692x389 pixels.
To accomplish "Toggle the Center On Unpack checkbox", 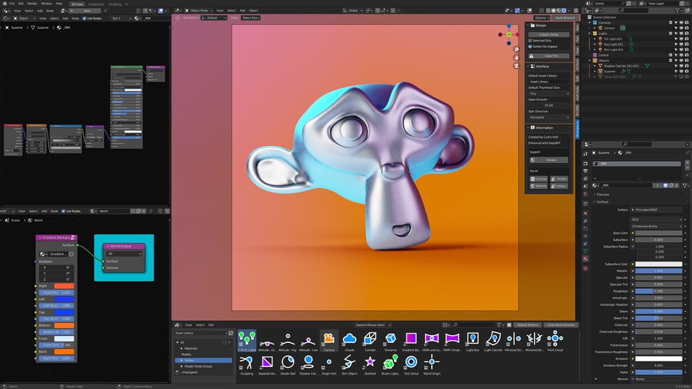I will click(x=530, y=46).
